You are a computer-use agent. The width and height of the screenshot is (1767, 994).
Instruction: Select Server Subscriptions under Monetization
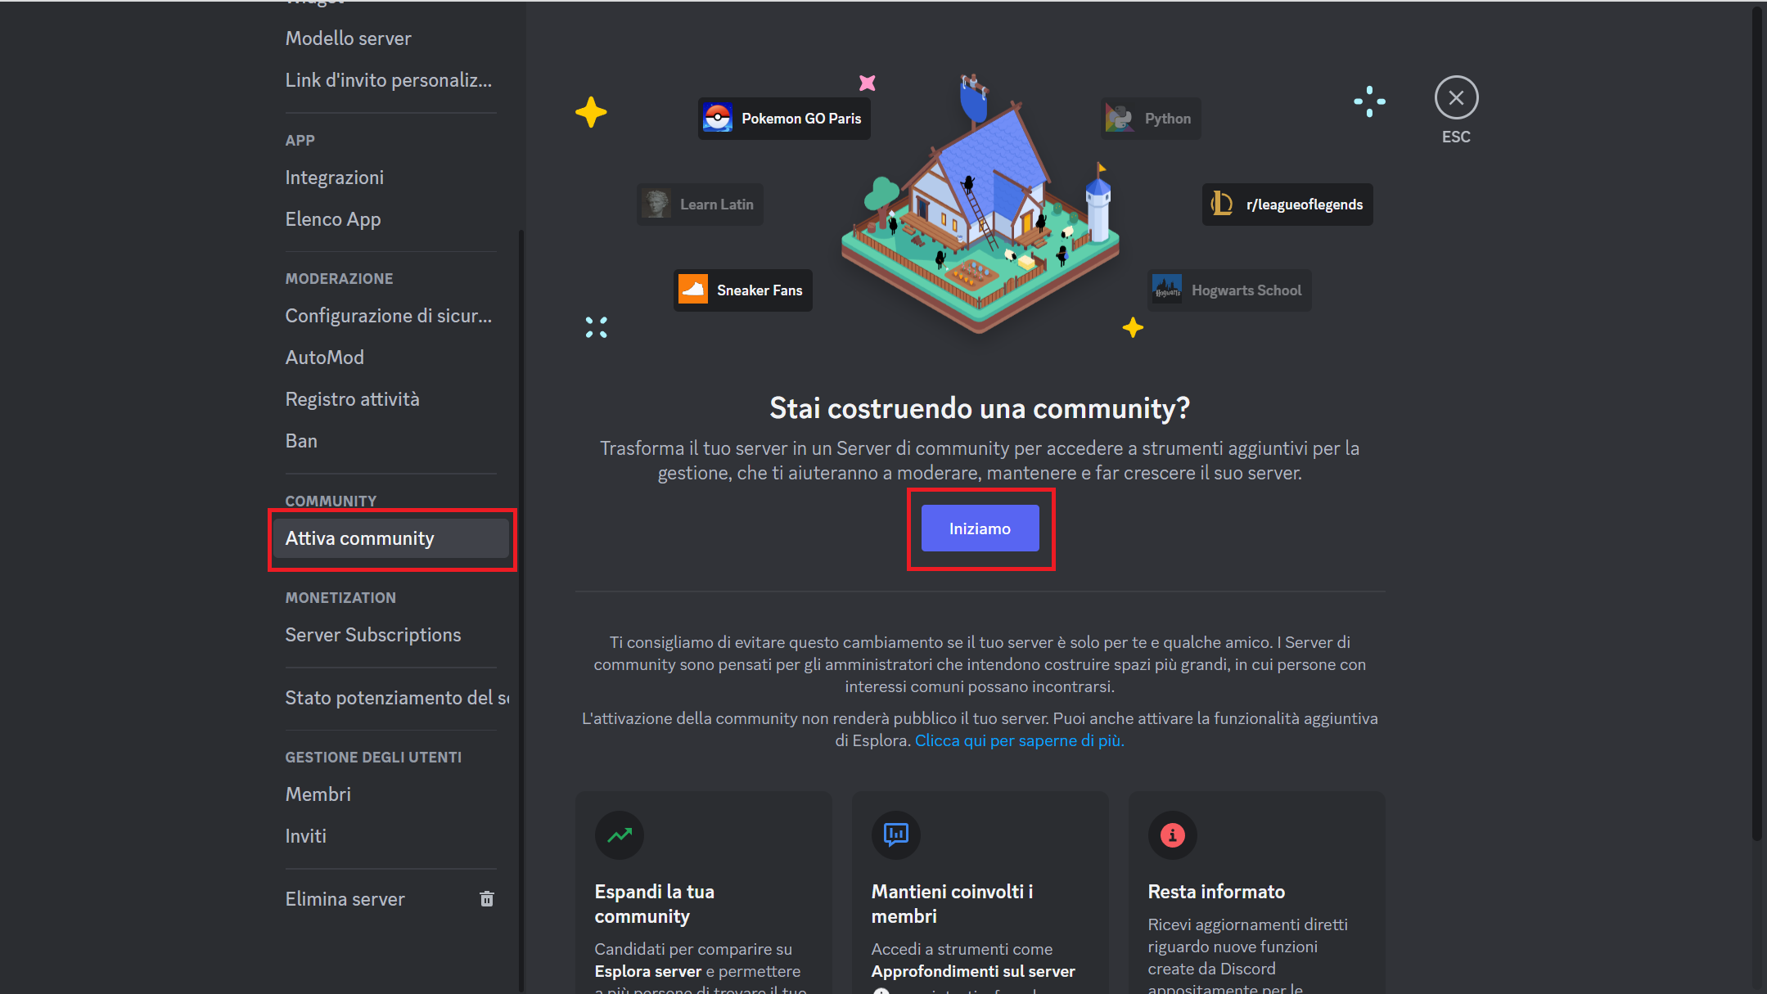(x=373, y=634)
